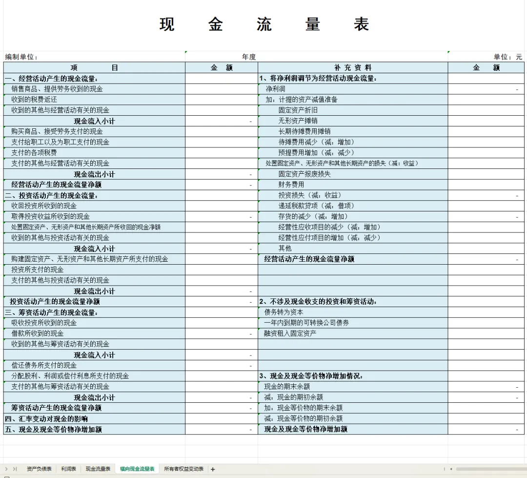Click 四、汇率变动对现金的影响 cell
Image resolution: width=527 pixels, height=478 pixels.
click(94, 419)
